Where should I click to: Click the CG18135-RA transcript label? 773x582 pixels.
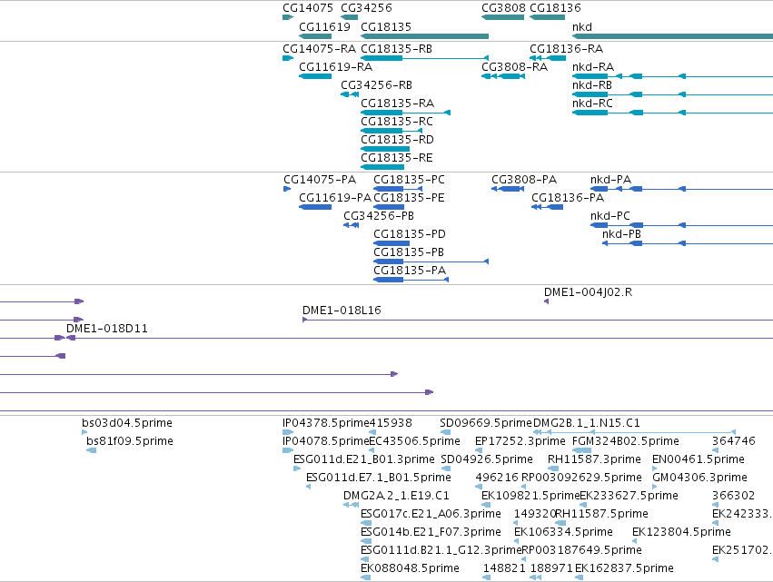coord(397,104)
